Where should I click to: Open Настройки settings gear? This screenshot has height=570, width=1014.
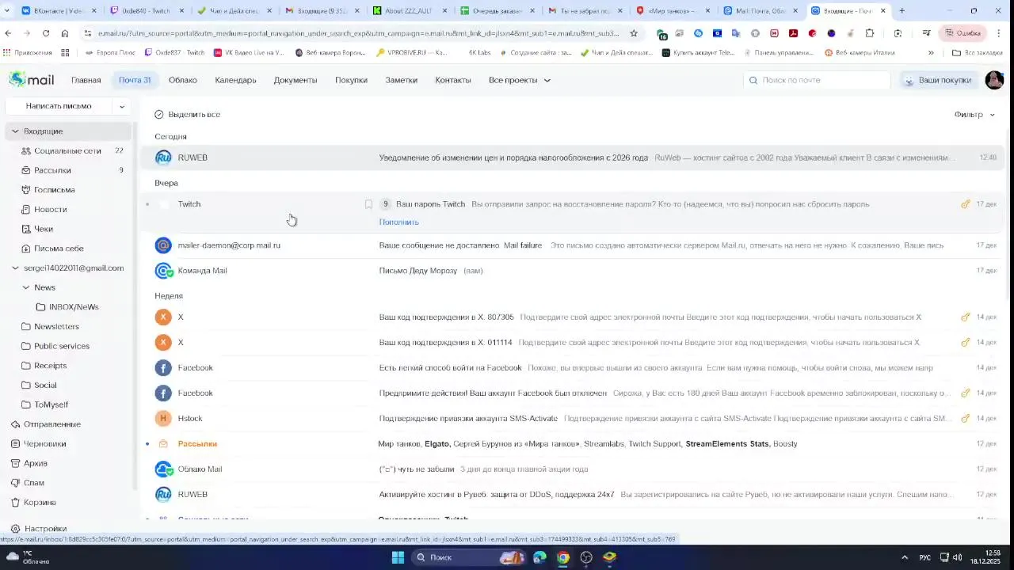click(x=15, y=529)
